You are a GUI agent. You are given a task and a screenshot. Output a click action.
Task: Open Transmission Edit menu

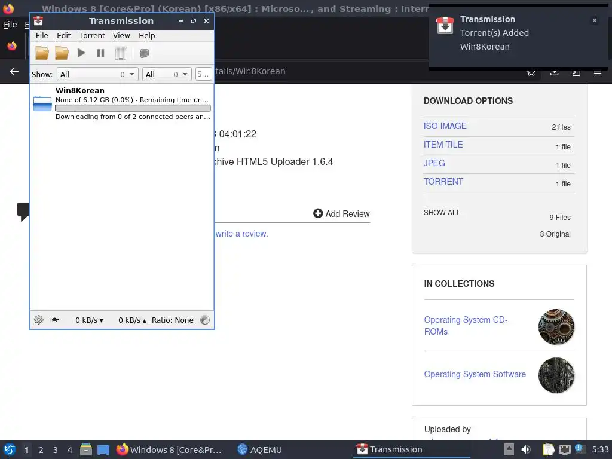63,35
